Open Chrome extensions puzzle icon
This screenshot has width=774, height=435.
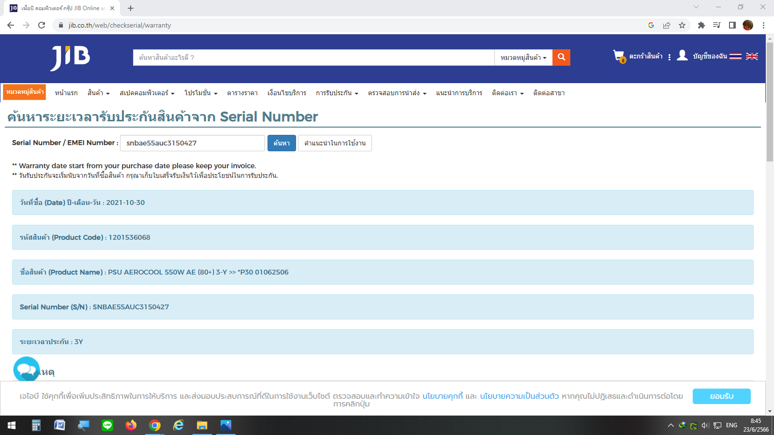tap(701, 25)
